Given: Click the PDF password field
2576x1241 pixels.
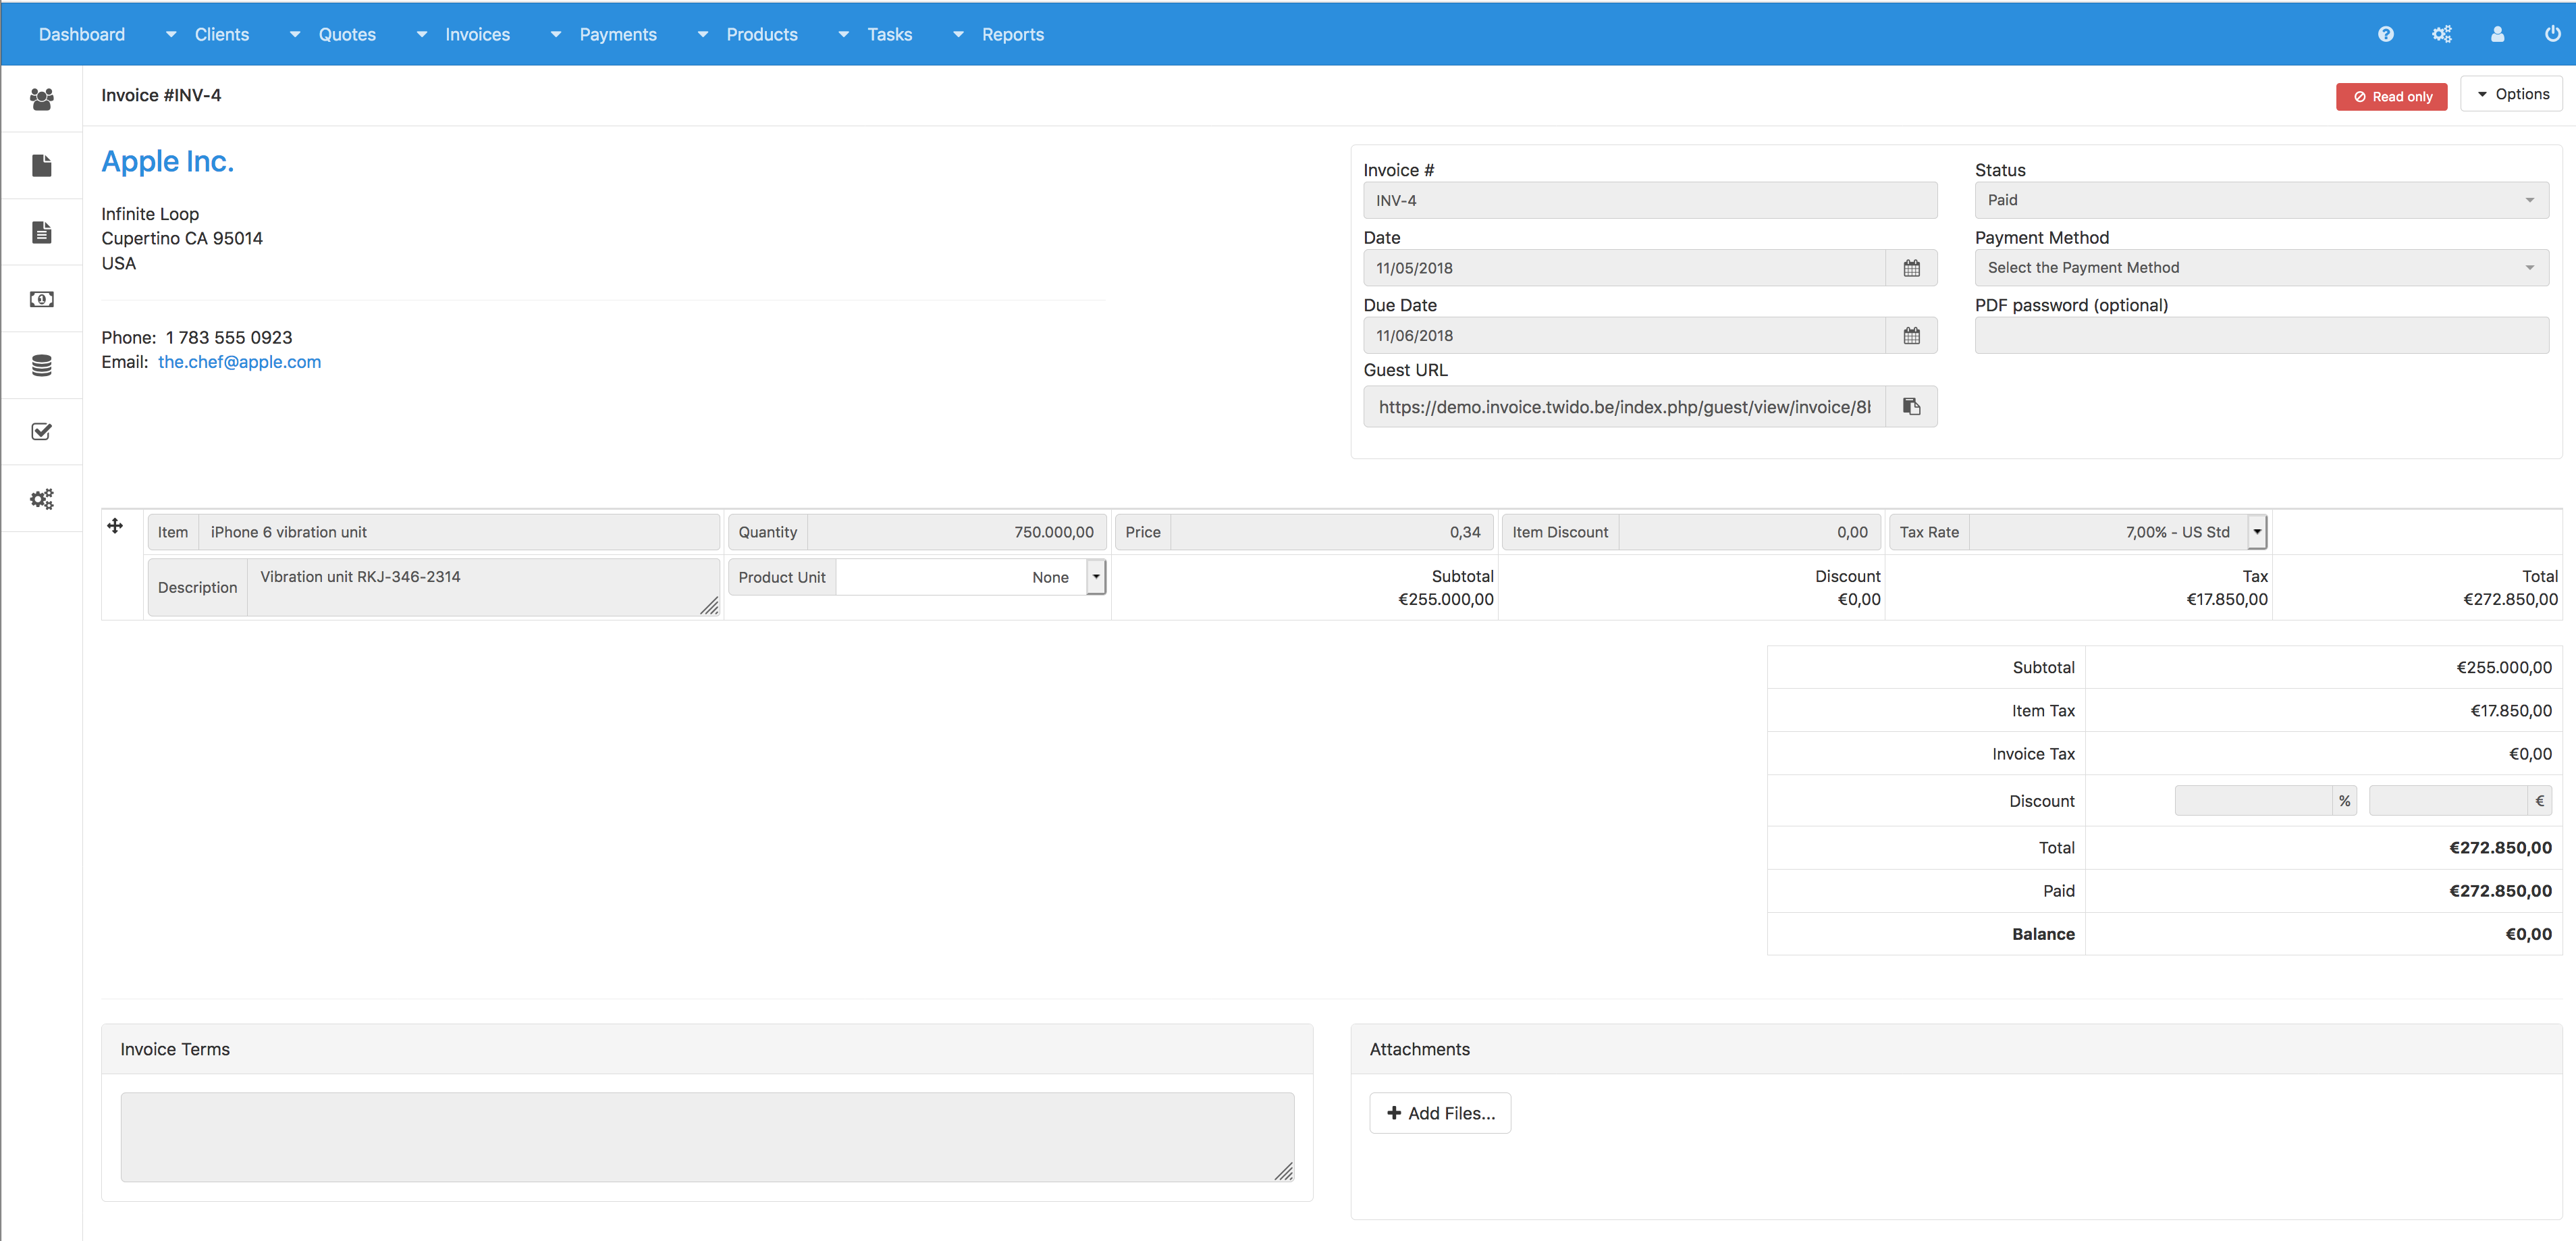Looking at the screenshot, I should (2261, 336).
